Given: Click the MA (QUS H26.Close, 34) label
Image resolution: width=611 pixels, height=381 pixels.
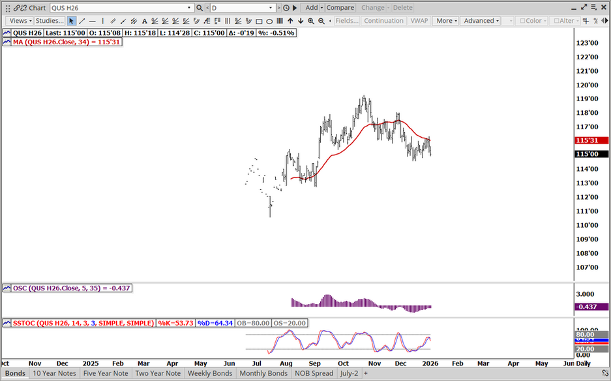Looking at the screenshot, I should pos(67,42).
